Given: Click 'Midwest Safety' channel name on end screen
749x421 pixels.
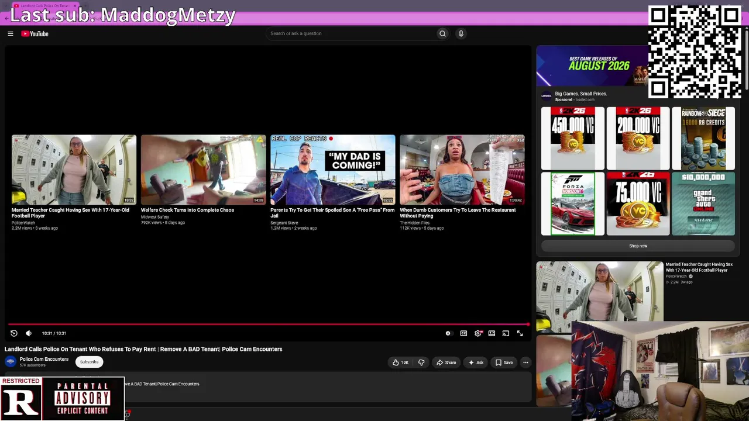Looking at the screenshot, I should 155,217.
